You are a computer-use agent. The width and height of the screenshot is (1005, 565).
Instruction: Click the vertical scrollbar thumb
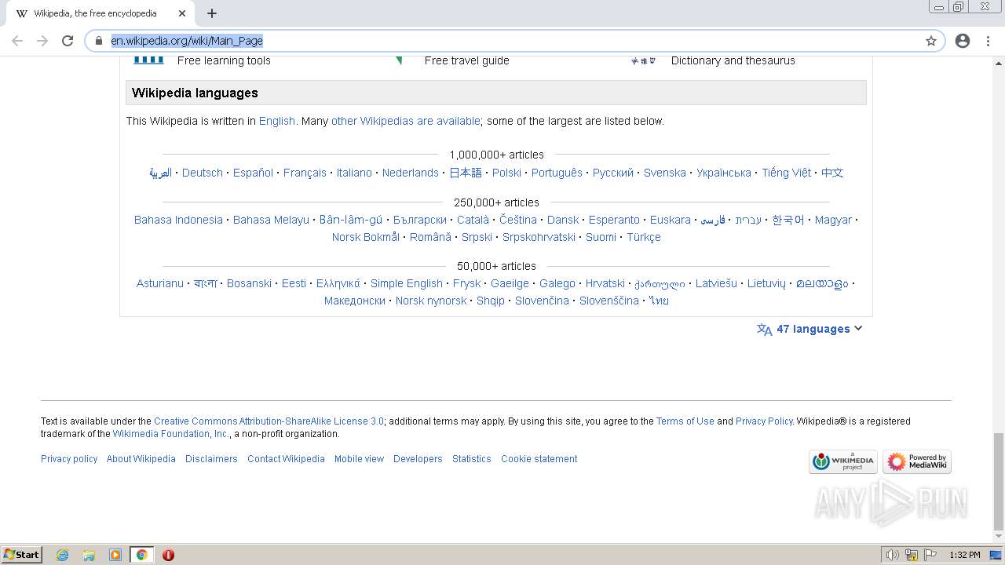(998, 482)
